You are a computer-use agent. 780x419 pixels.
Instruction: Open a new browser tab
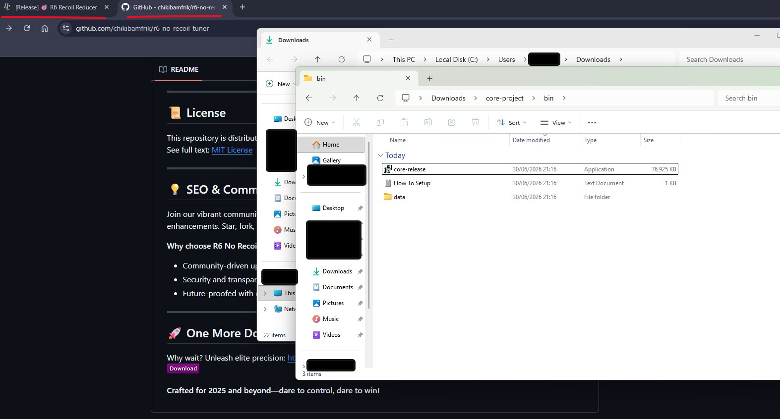pyautogui.click(x=242, y=7)
